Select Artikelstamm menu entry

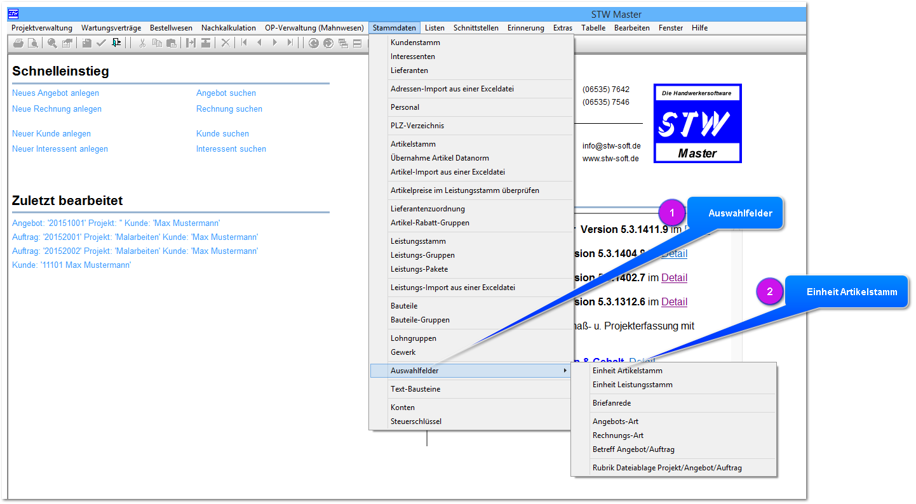tap(413, 144)
